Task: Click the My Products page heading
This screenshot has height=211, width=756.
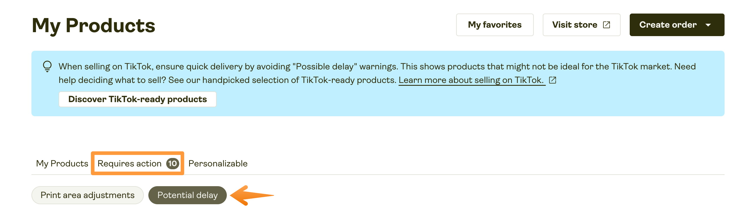Action: (93, 26)
